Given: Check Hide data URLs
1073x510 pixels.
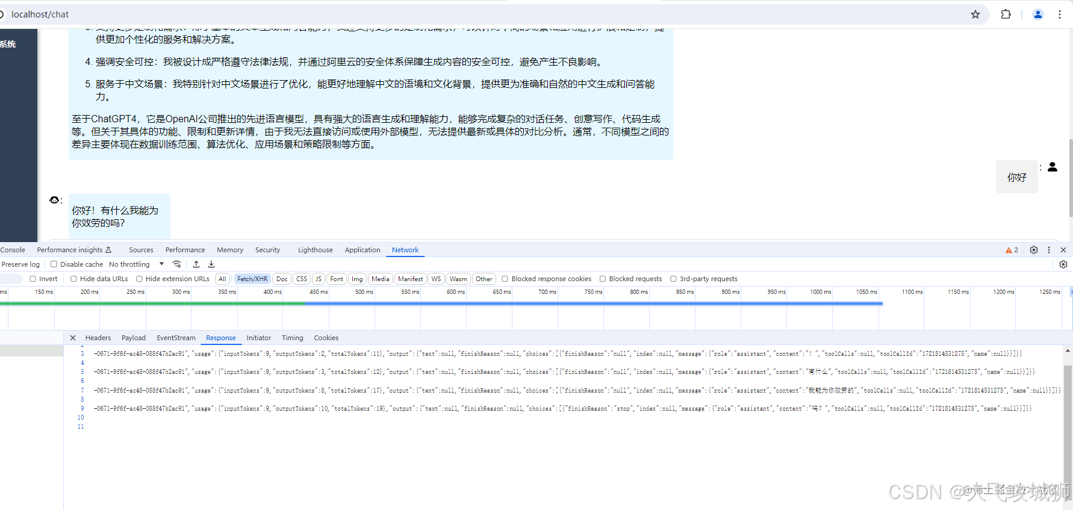Looking at the screenshot, I should click(73, 279).
